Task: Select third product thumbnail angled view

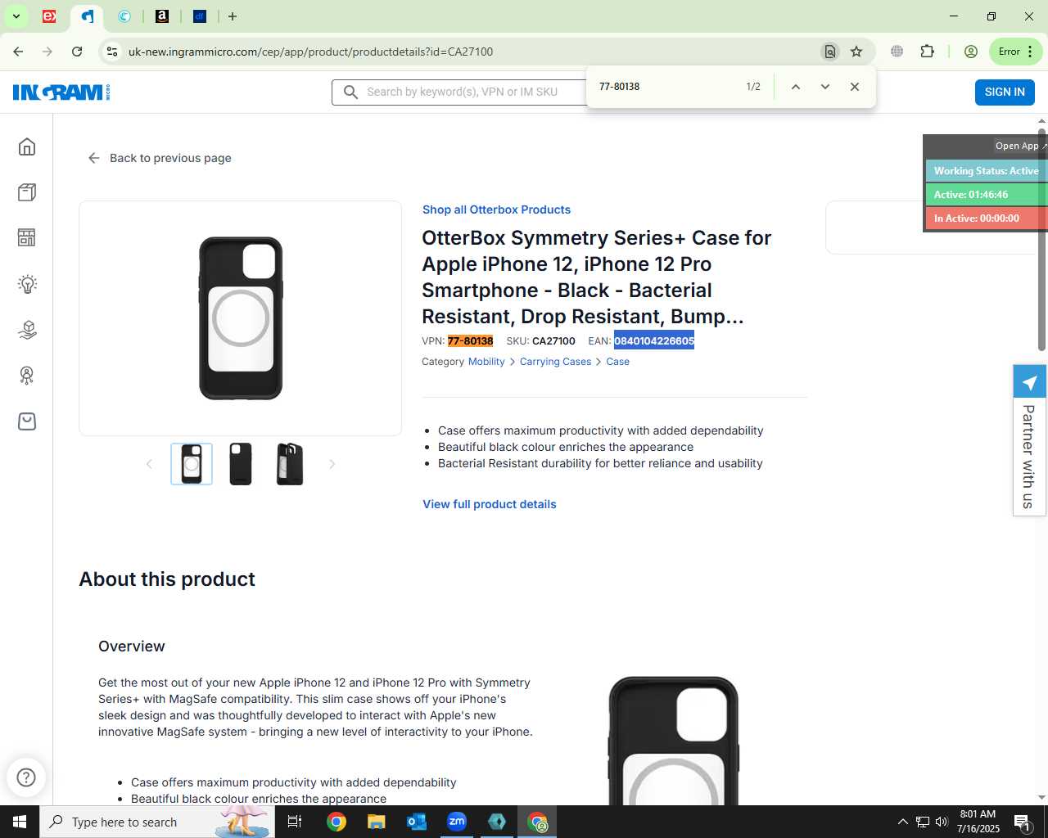Action: click(290, 464)
